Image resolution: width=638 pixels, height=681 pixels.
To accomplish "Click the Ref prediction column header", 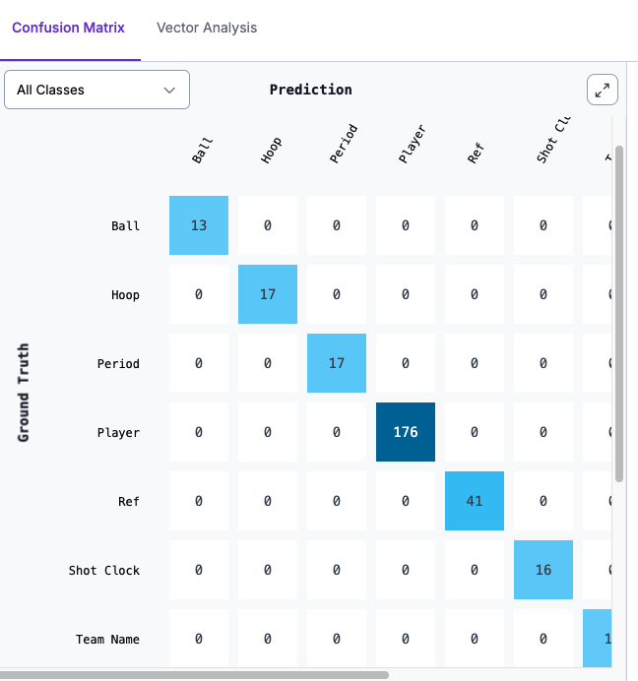I will coord(477,153).
